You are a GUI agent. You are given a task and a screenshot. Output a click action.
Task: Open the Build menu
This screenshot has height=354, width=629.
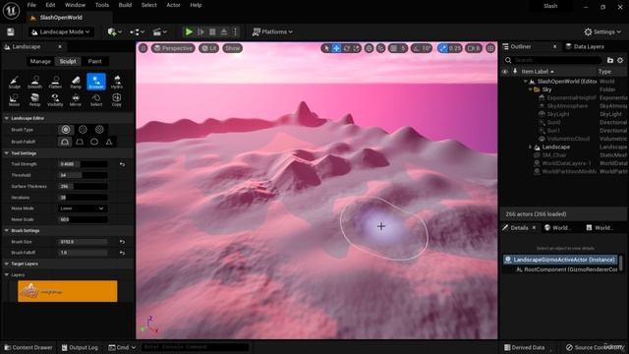click(125, 5)
